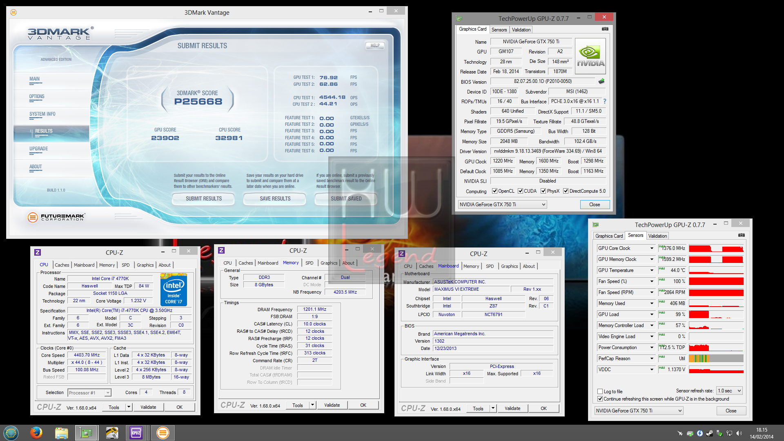This screenshot has width=784, height=441.
Task: Click the GPU Load red sensor graph
Action: (x=716, y=314)
